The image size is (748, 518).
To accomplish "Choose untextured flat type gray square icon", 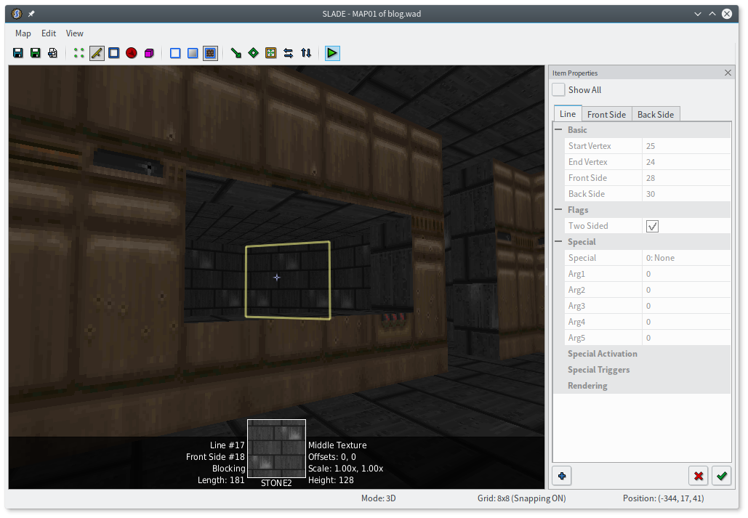I will click(x=193, y=53).
